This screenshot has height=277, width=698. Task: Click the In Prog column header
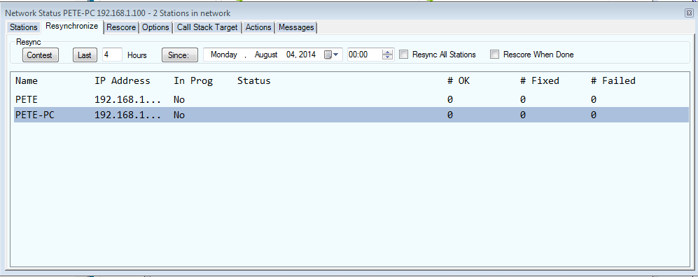[193, 81]
